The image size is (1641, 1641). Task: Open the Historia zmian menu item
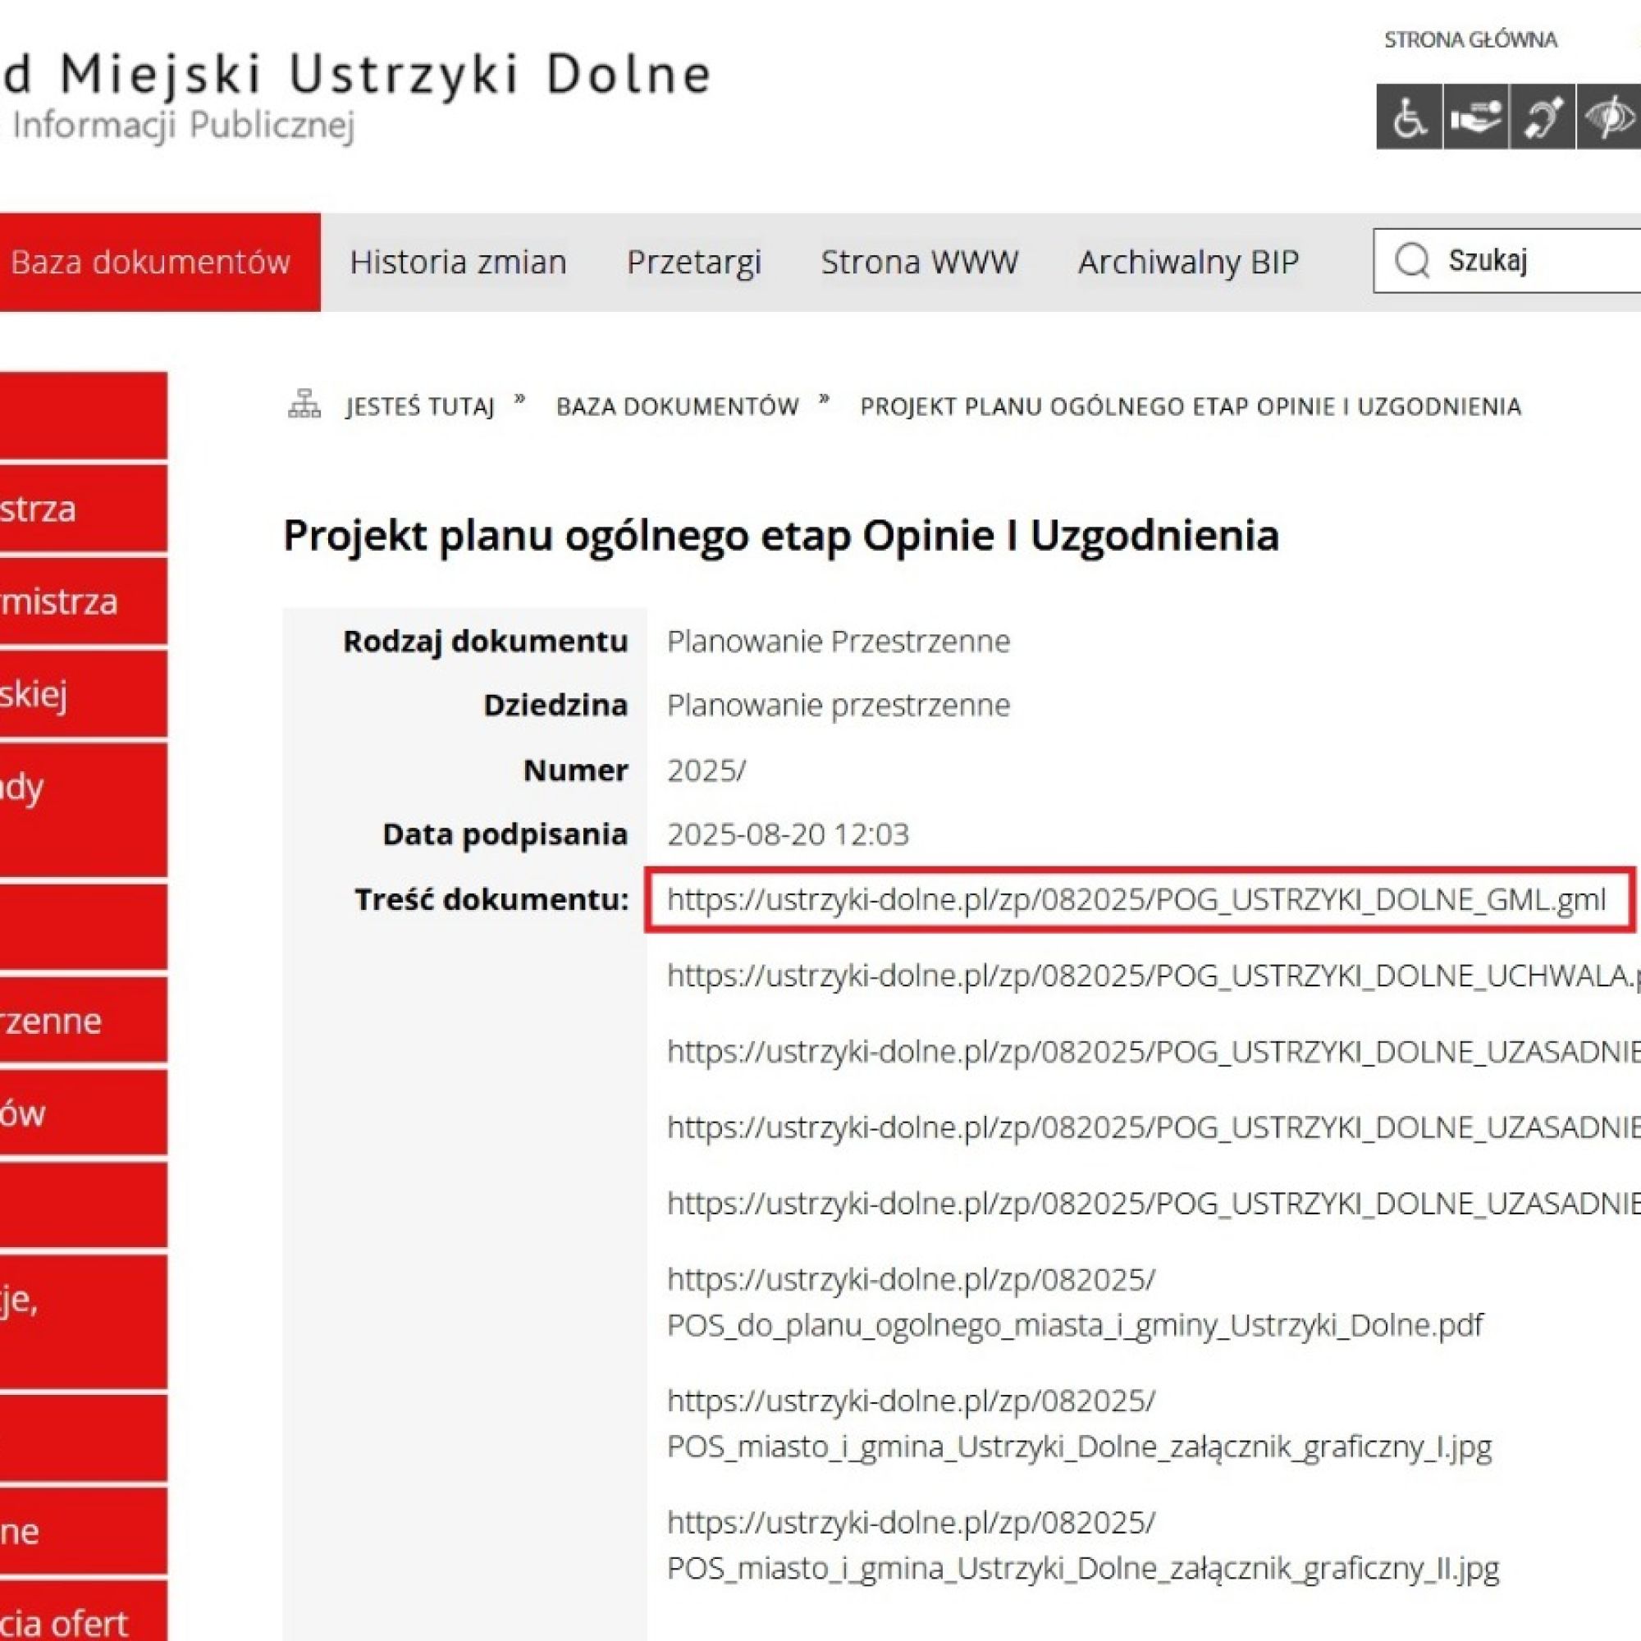tap(458, 262)
